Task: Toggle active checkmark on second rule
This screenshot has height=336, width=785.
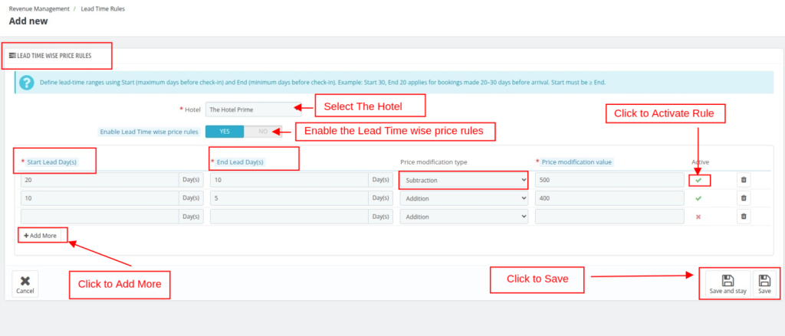Action: coord(698,198)
